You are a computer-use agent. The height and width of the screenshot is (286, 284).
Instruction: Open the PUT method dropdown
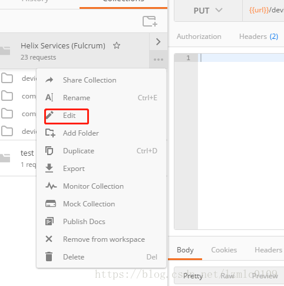(x=208, y=11)
